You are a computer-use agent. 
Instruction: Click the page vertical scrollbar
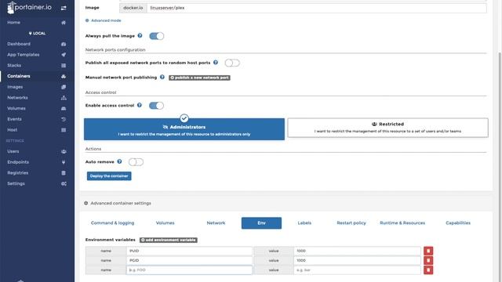500,166
